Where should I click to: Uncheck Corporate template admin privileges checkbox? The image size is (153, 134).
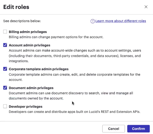[x=5, y=69]
